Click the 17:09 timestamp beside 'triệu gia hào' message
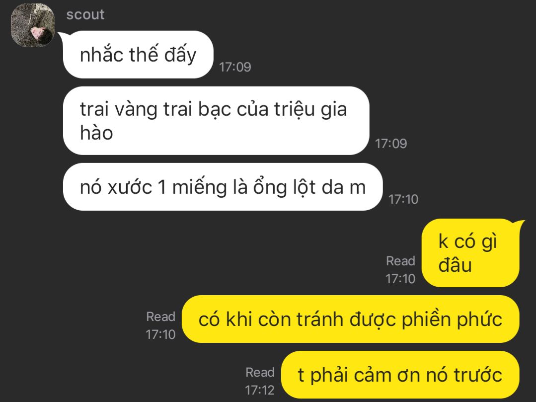 point(391,144)
